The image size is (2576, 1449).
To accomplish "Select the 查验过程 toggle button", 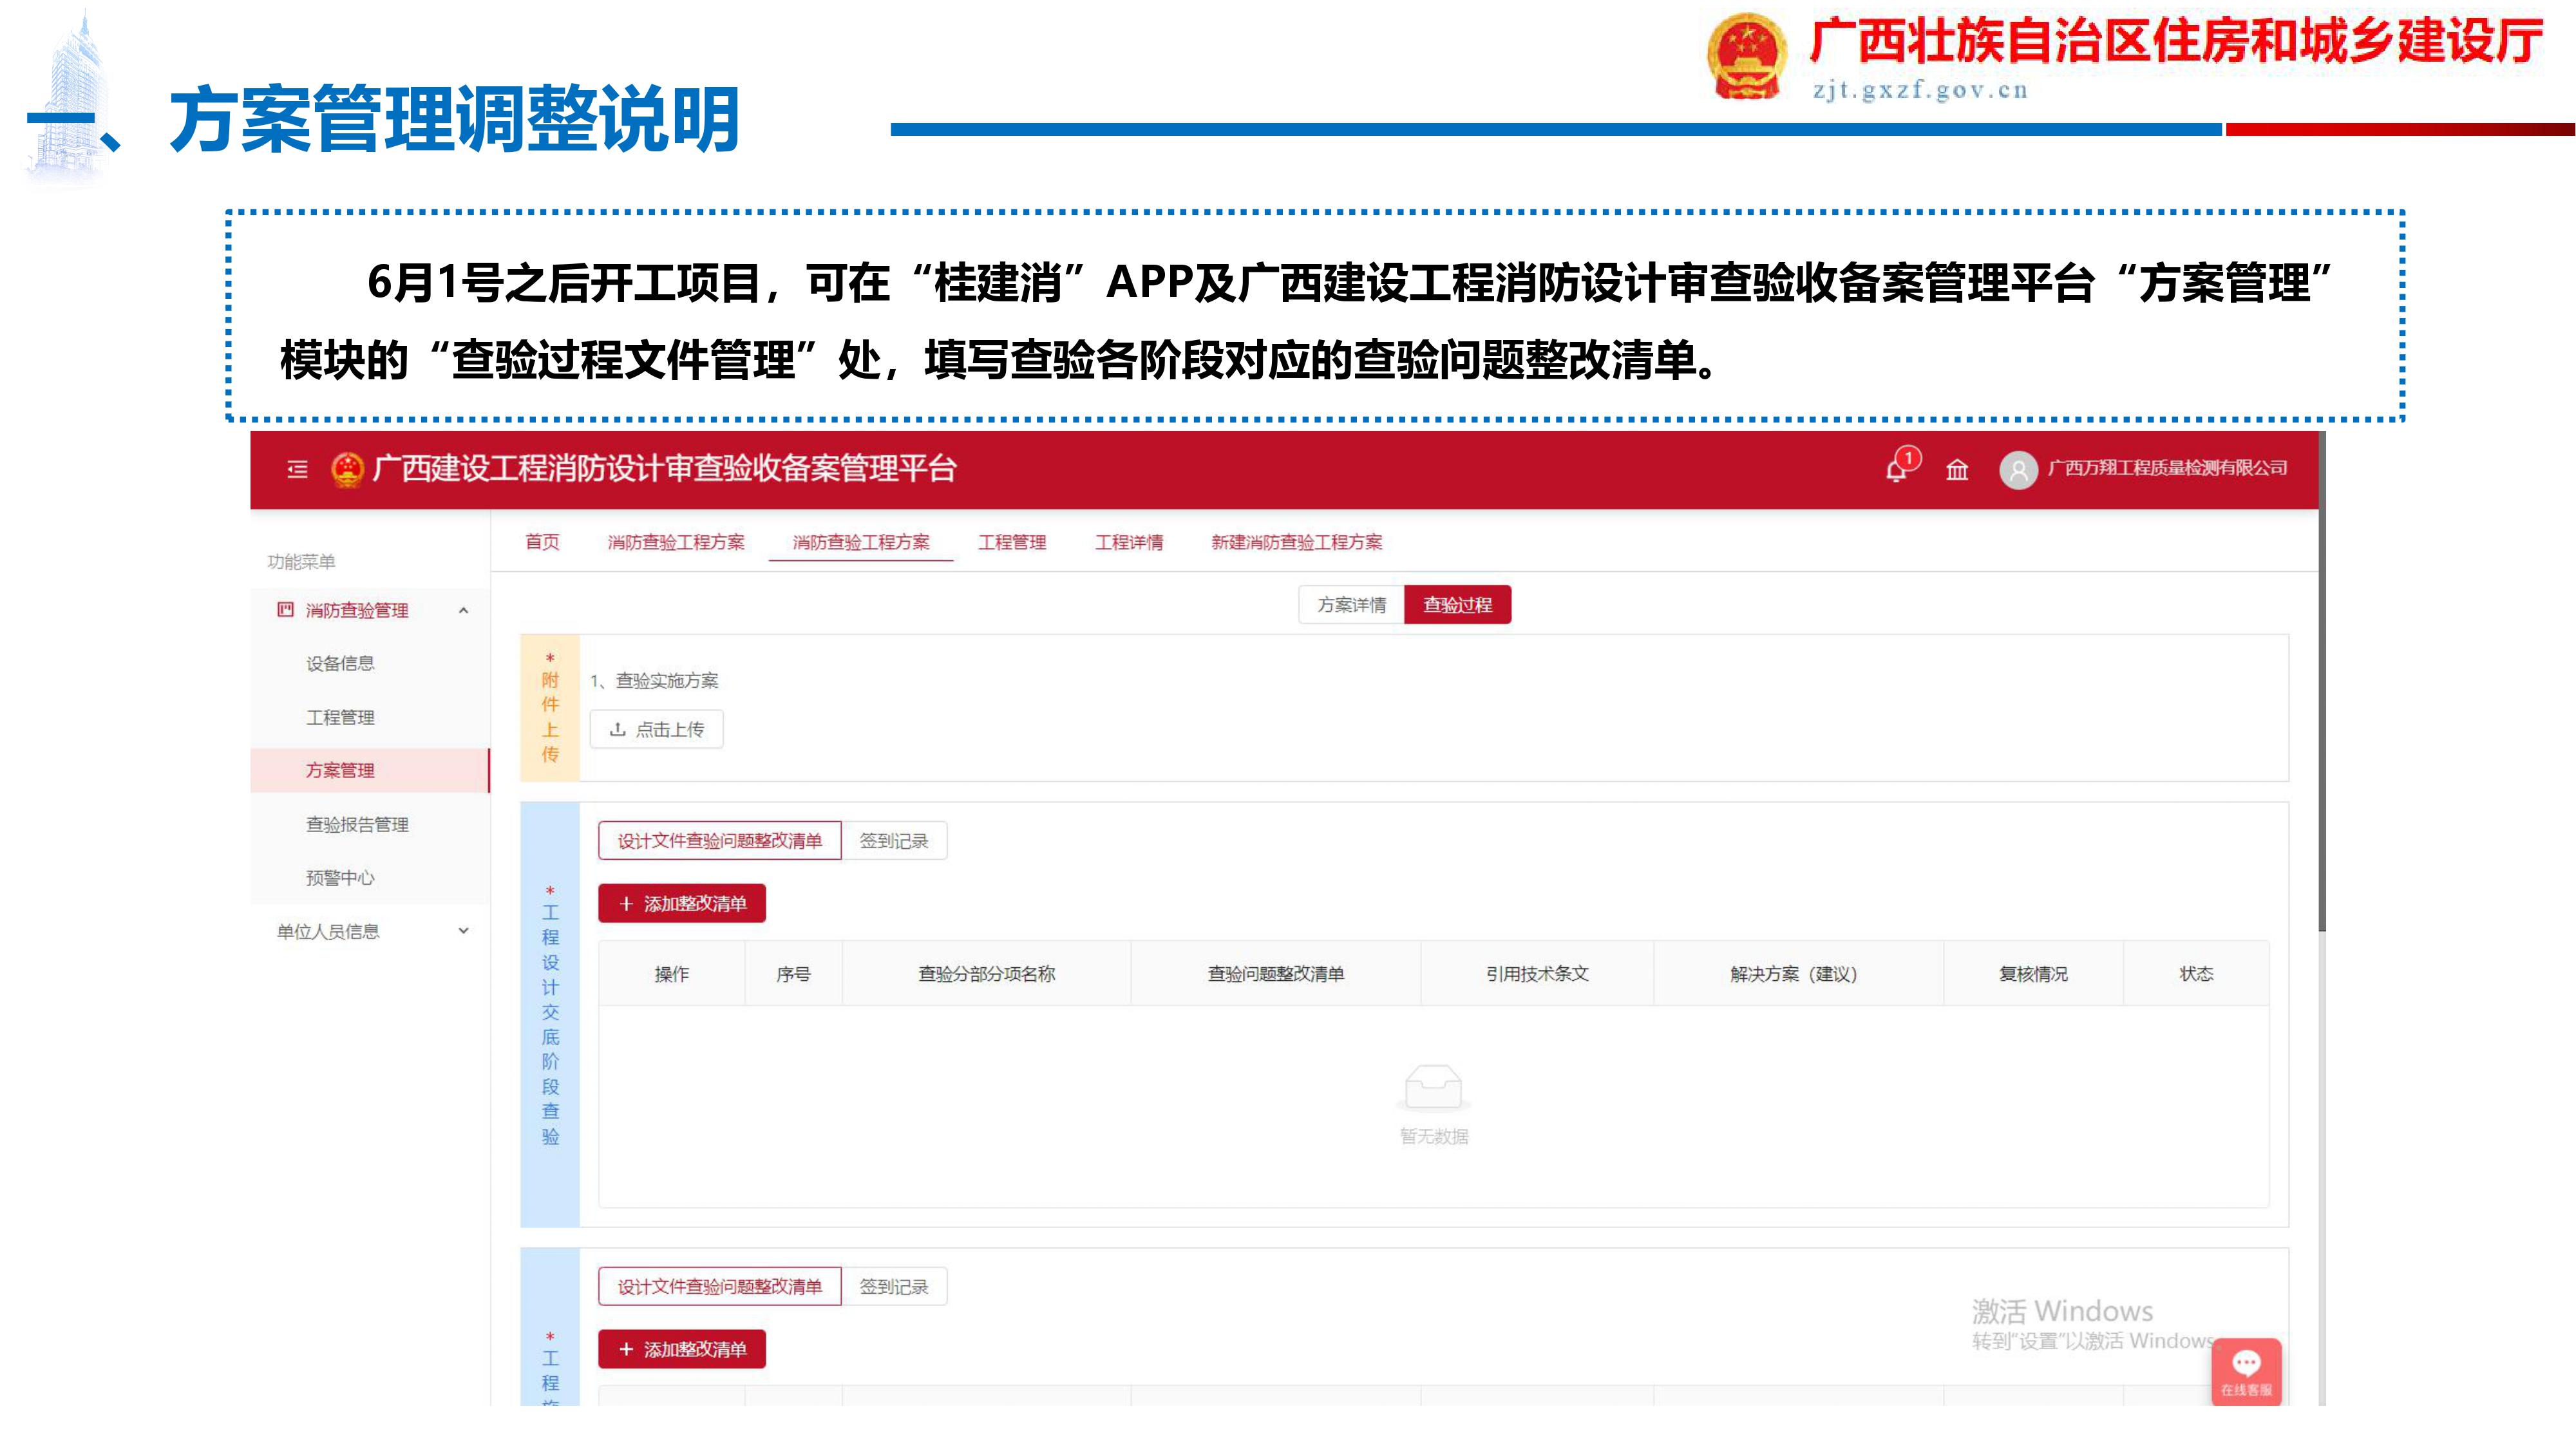I will [x=1457, y=605].
